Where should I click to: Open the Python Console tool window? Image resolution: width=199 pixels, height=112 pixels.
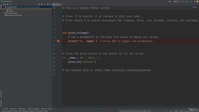tap(47, 109)
